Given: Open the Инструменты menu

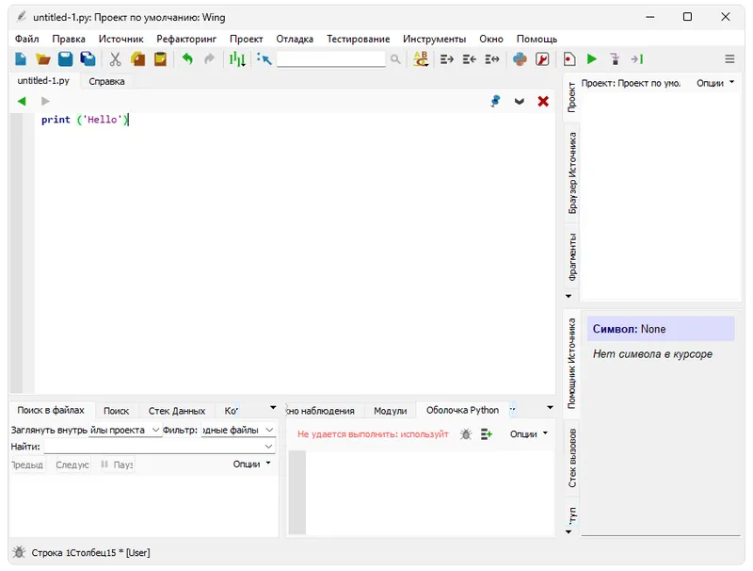Looking at the screenshot, I should click(x=434, y=39).
